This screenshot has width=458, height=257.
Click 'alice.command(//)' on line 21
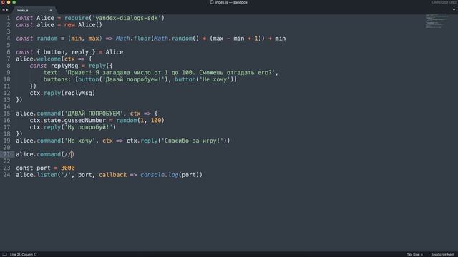point(45,154)
